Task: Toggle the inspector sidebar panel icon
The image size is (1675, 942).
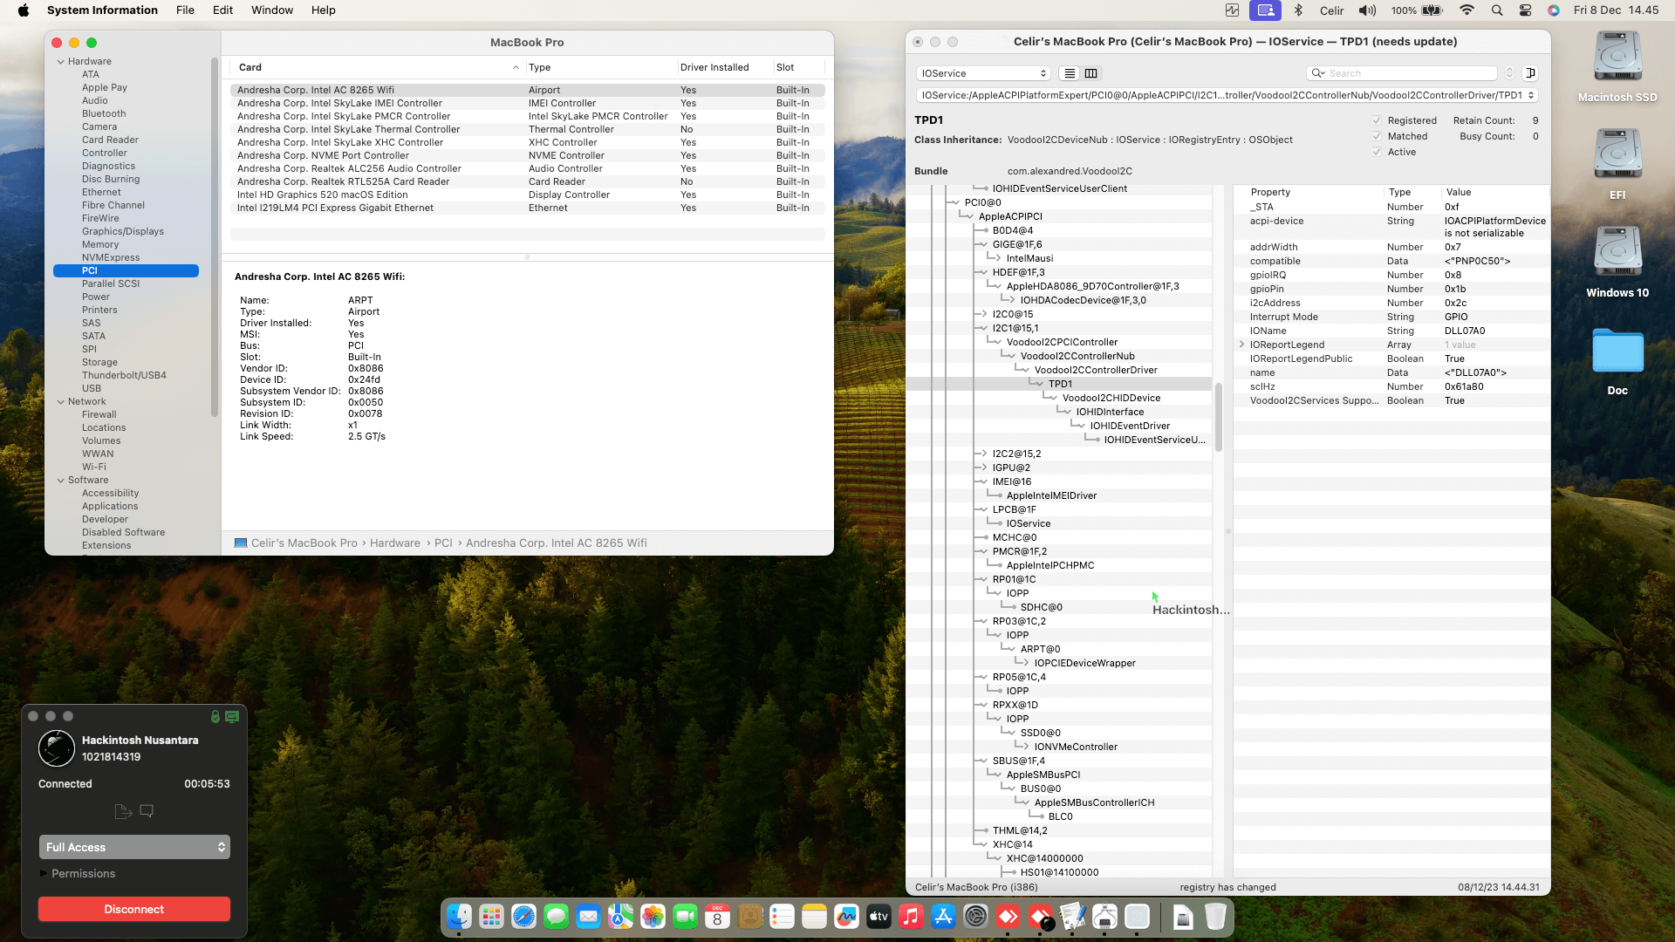Action: point(1530,73)
